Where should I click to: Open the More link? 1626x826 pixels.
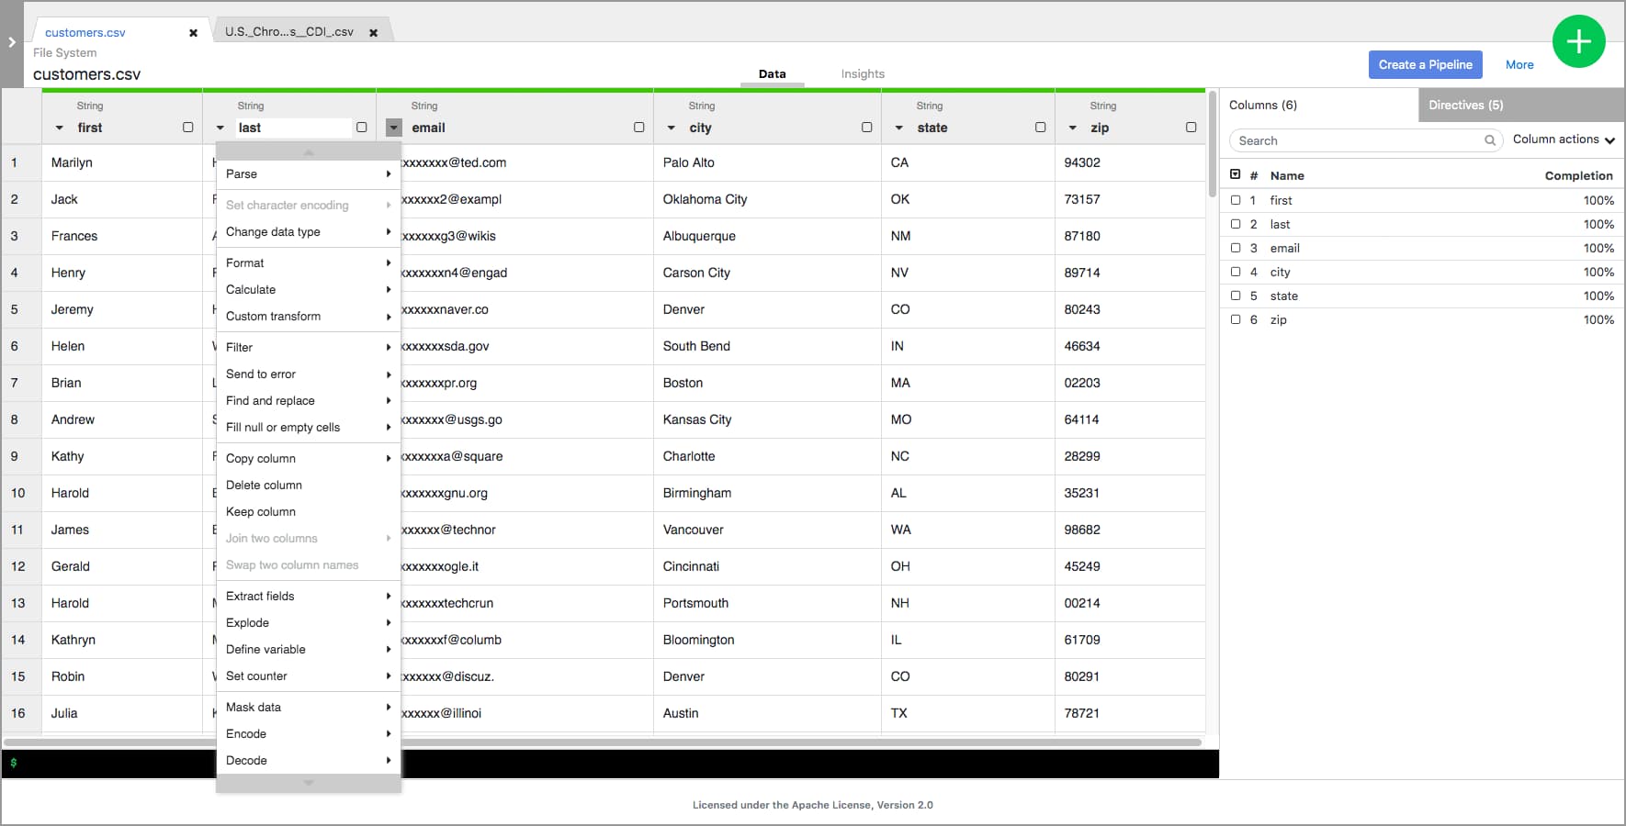point(1519,64)
